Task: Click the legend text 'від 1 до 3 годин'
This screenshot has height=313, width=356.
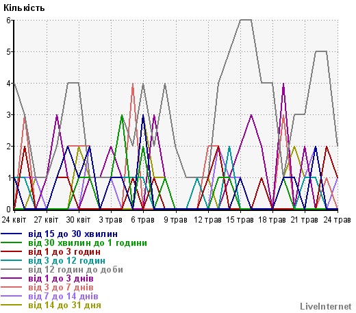Action: click(x=64, y=252)
